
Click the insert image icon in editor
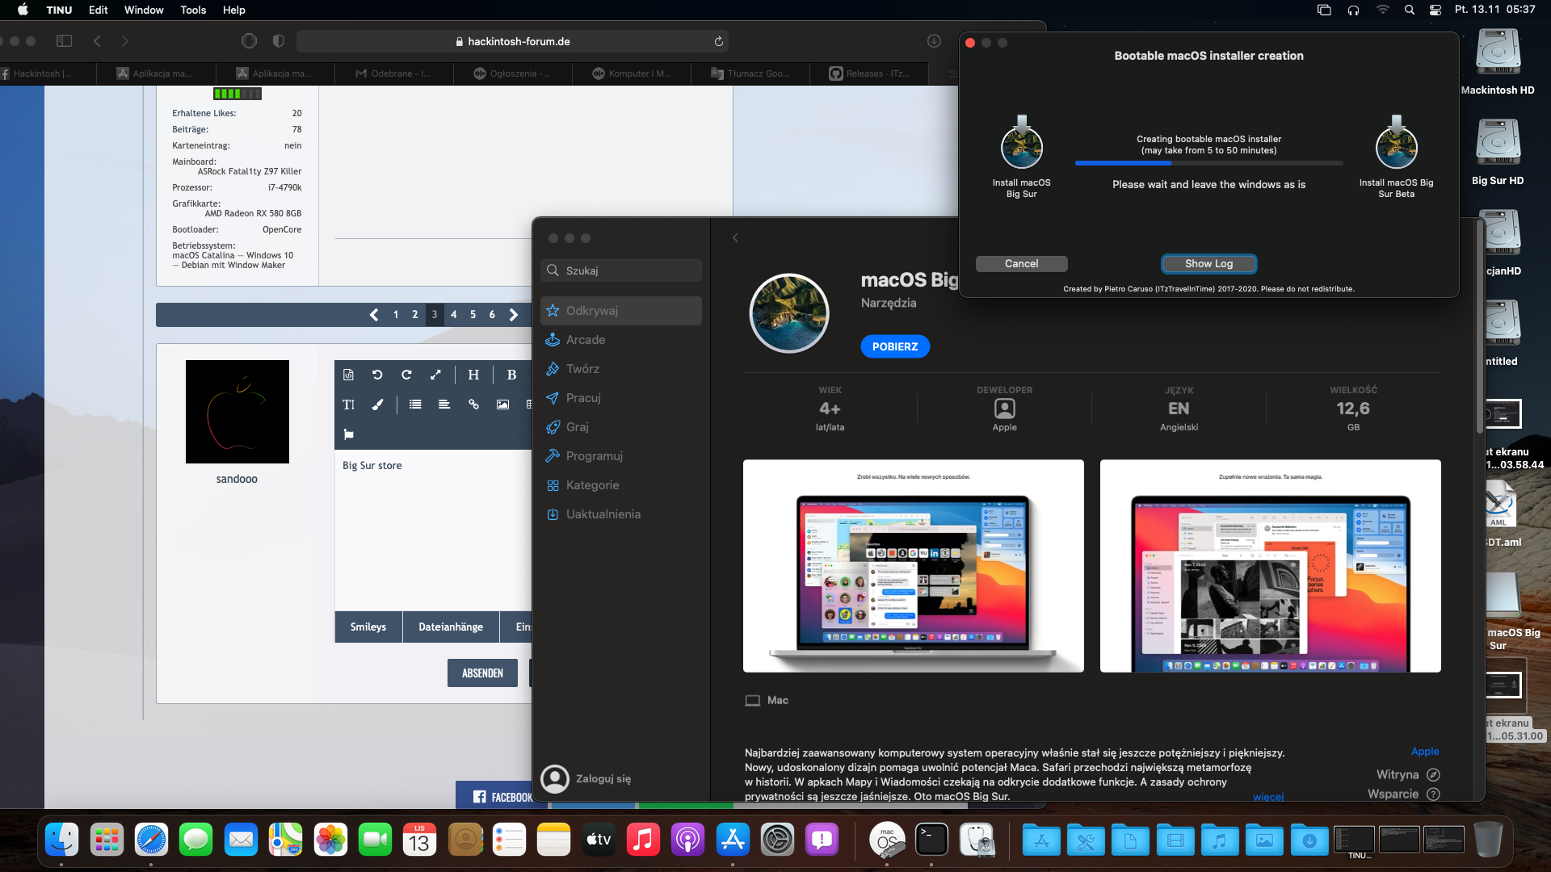502,405
